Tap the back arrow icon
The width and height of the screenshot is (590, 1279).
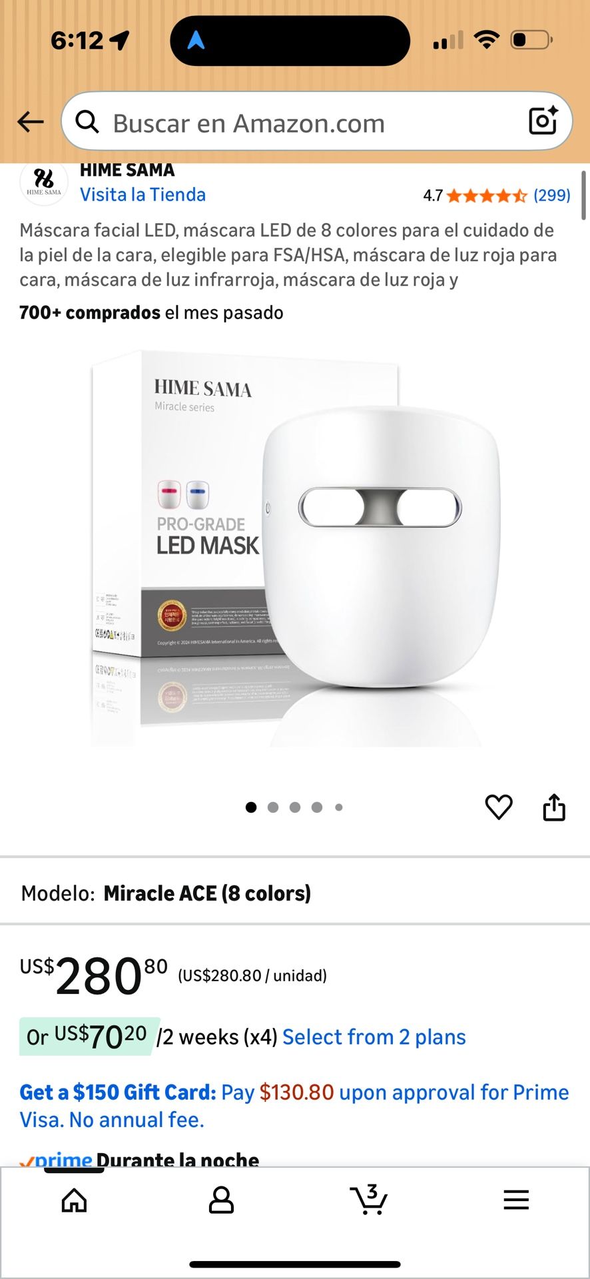pos(31,122)
